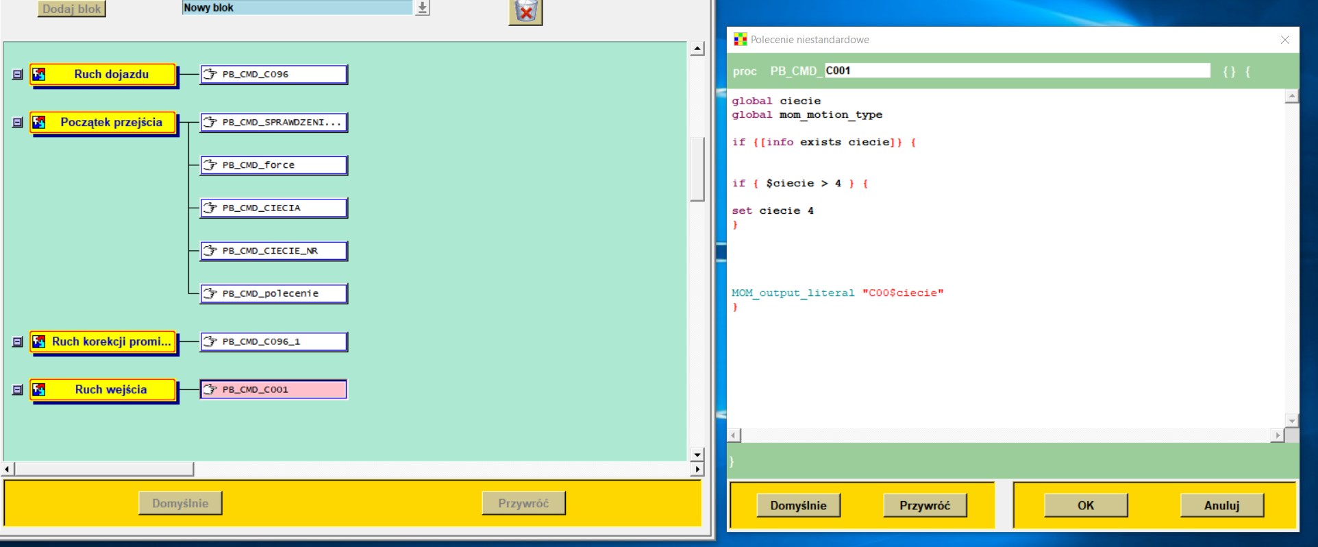The height and width of the screenshot is (547, 1318).
Task: Select the Nowy blok combo field
Action: (297, 8)
